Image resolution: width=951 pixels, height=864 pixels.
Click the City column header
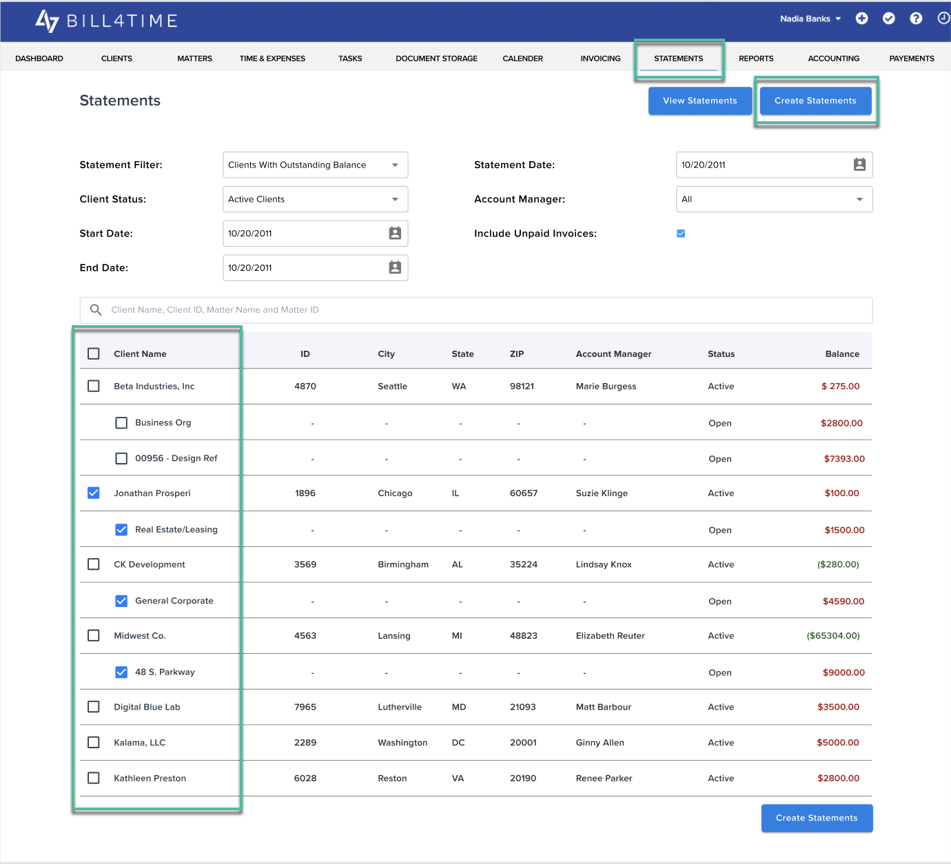click(386, 354)
